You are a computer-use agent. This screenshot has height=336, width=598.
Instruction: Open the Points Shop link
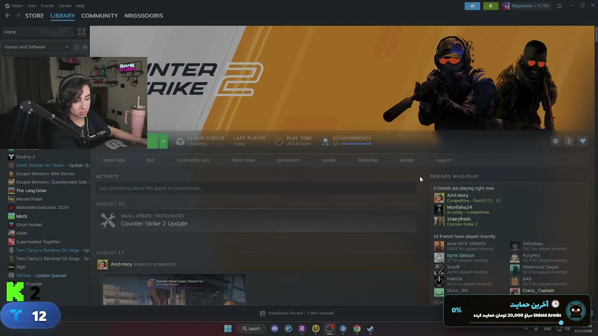(x=243, y=160)
